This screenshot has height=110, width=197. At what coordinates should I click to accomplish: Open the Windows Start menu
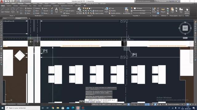click(2, 108)
